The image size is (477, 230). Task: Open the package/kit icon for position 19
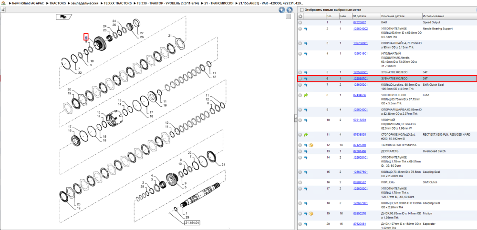(311, 214)
